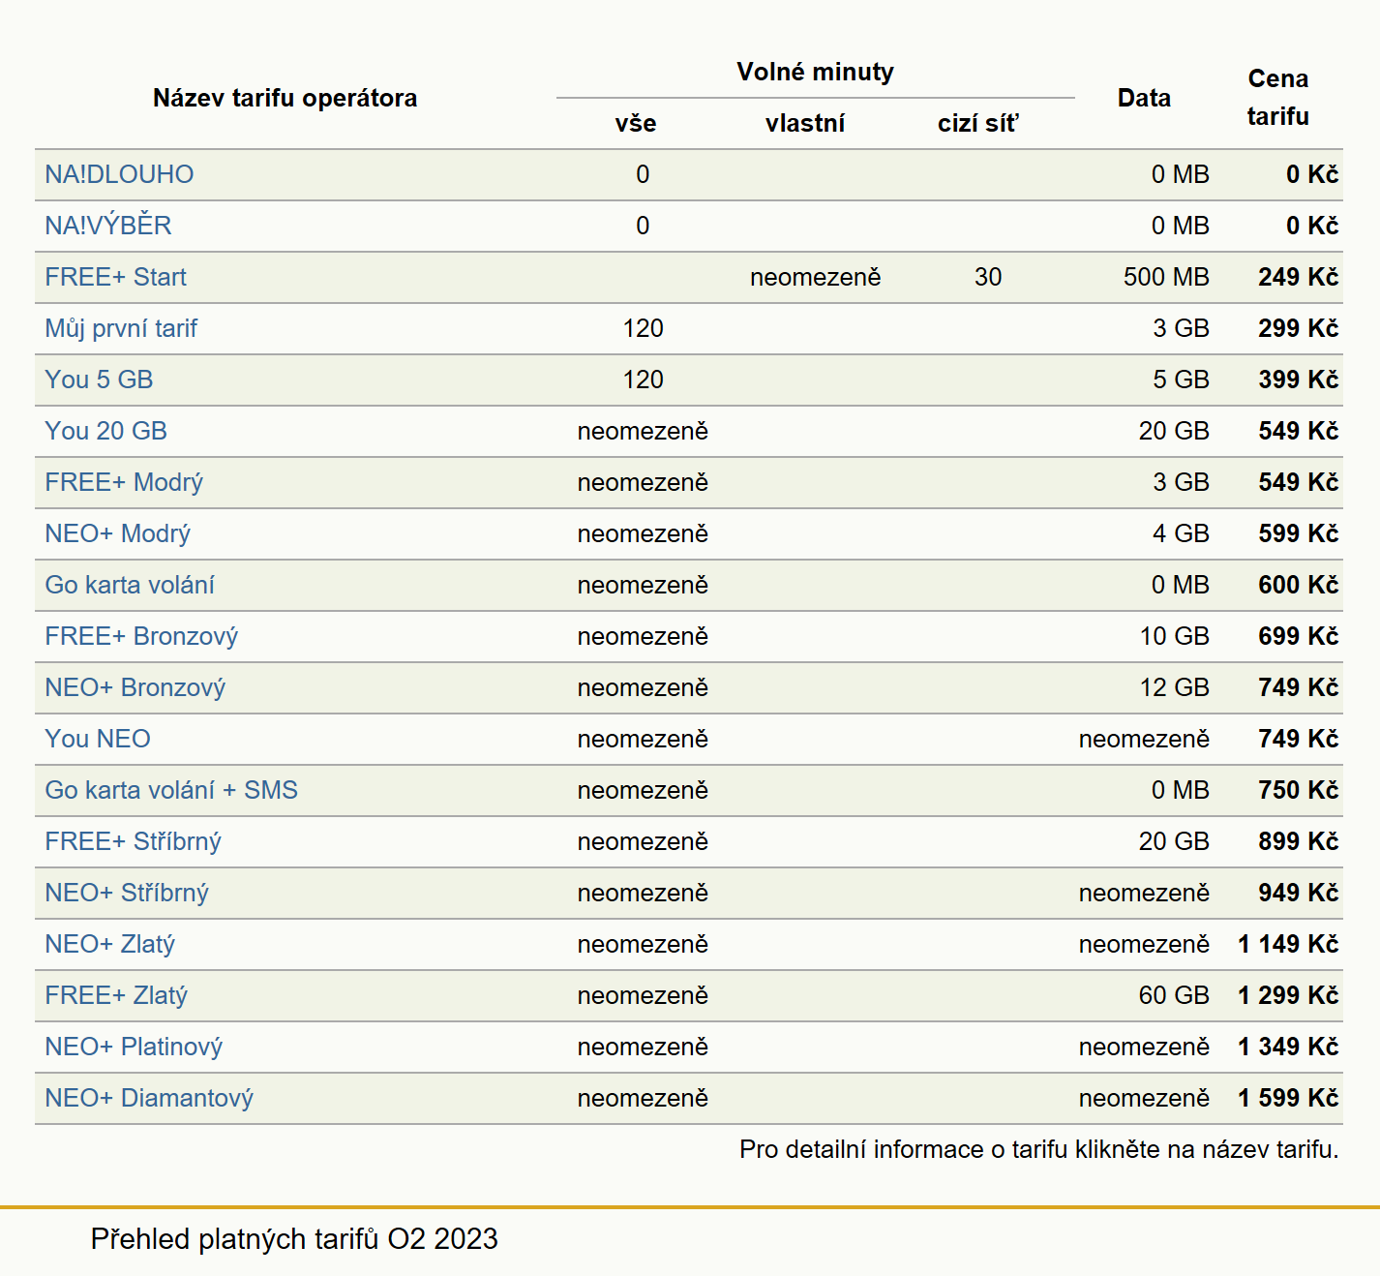Open the NA!VÝBĚR tariff link
1380x1276 pixels.
pyautogui.click(x=108, y=226)
